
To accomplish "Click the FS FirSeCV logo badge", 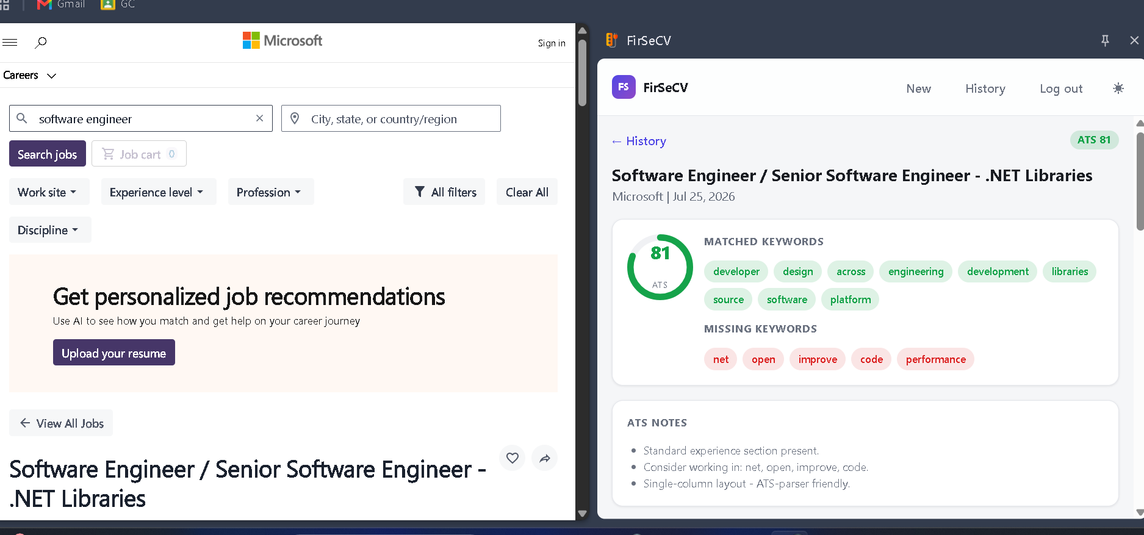I will tap(624, 87).
